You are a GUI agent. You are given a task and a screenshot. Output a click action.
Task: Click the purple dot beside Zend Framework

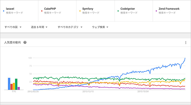point(156,11)
